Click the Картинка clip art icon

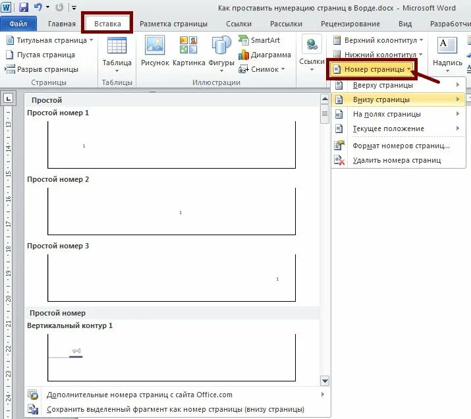coord(188,45)
